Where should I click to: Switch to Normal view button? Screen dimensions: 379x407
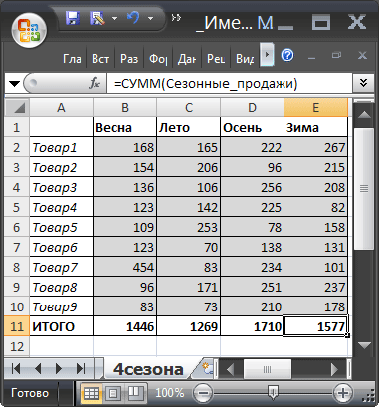coord(92,393)
